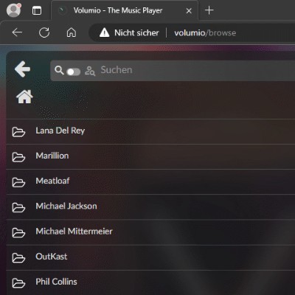Open the tab actions menu icon
Screen dimensions: 295x295
point(37,10)
